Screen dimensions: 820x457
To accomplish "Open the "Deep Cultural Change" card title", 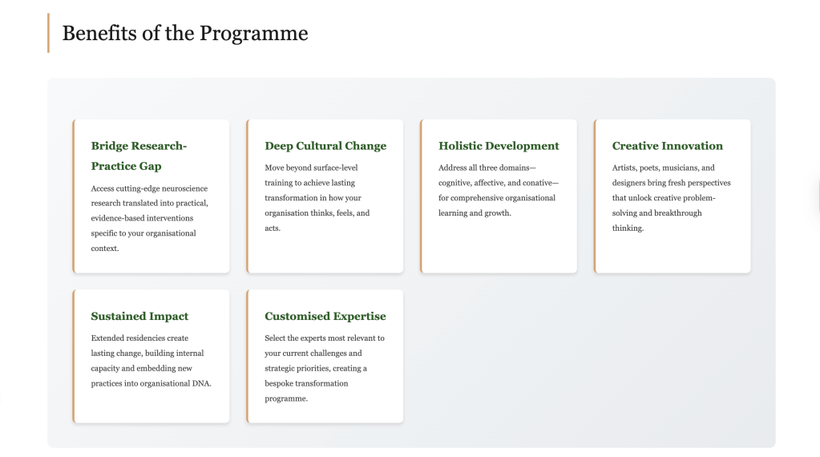I will tap(325, 146).
